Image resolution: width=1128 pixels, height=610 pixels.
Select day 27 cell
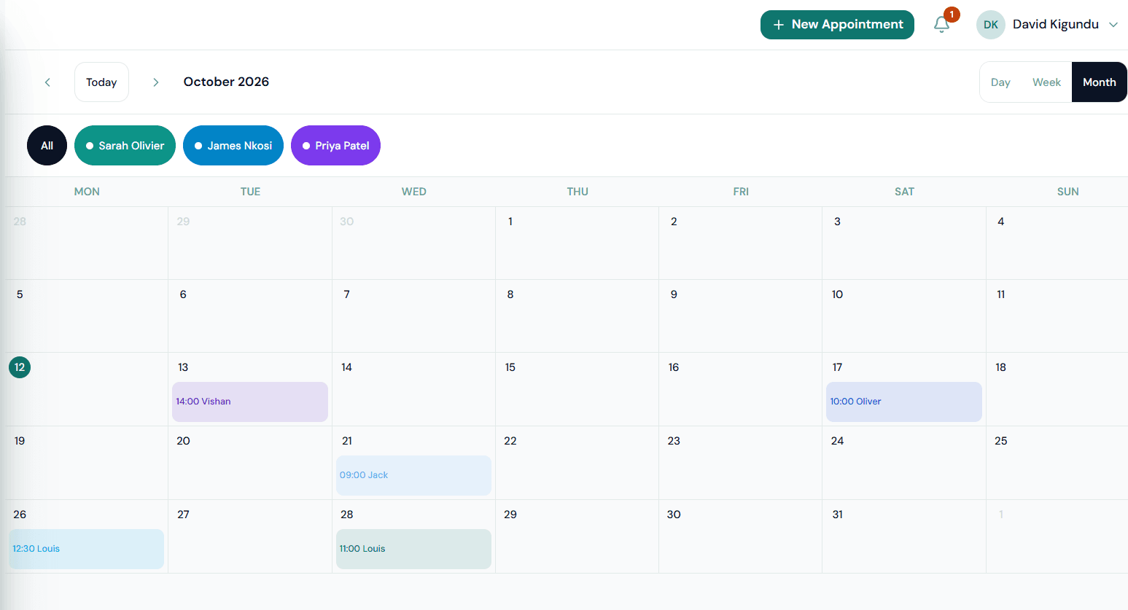[250, 536]
